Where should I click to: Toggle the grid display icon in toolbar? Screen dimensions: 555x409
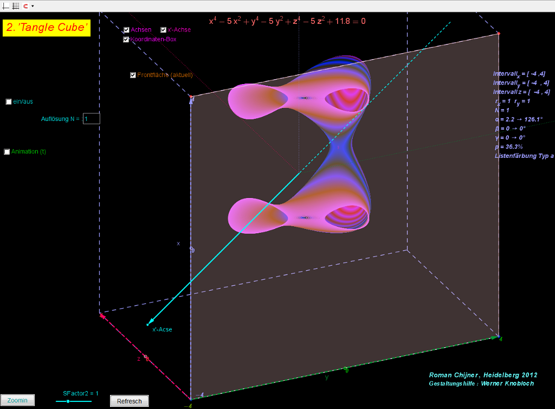16,6
